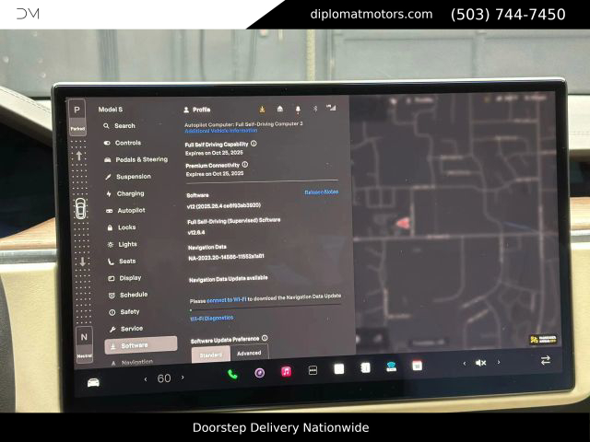Open Seats settings
590x442 pixels.
click(x=122, y=262)
